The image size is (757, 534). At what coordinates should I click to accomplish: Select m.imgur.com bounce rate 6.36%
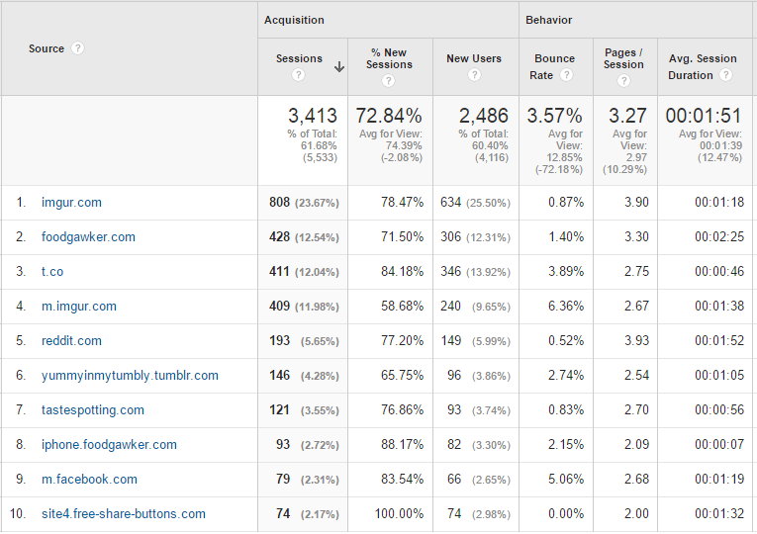tap(566, 306)
